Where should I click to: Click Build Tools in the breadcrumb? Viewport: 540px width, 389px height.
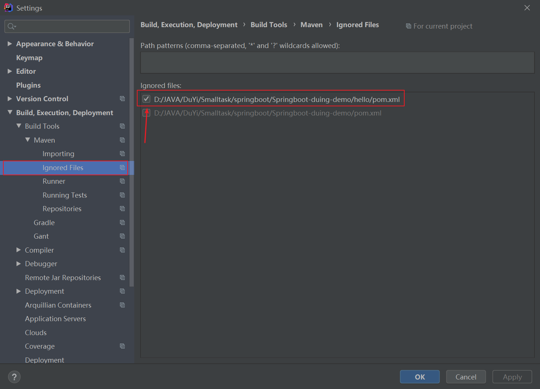pos(269,25)
